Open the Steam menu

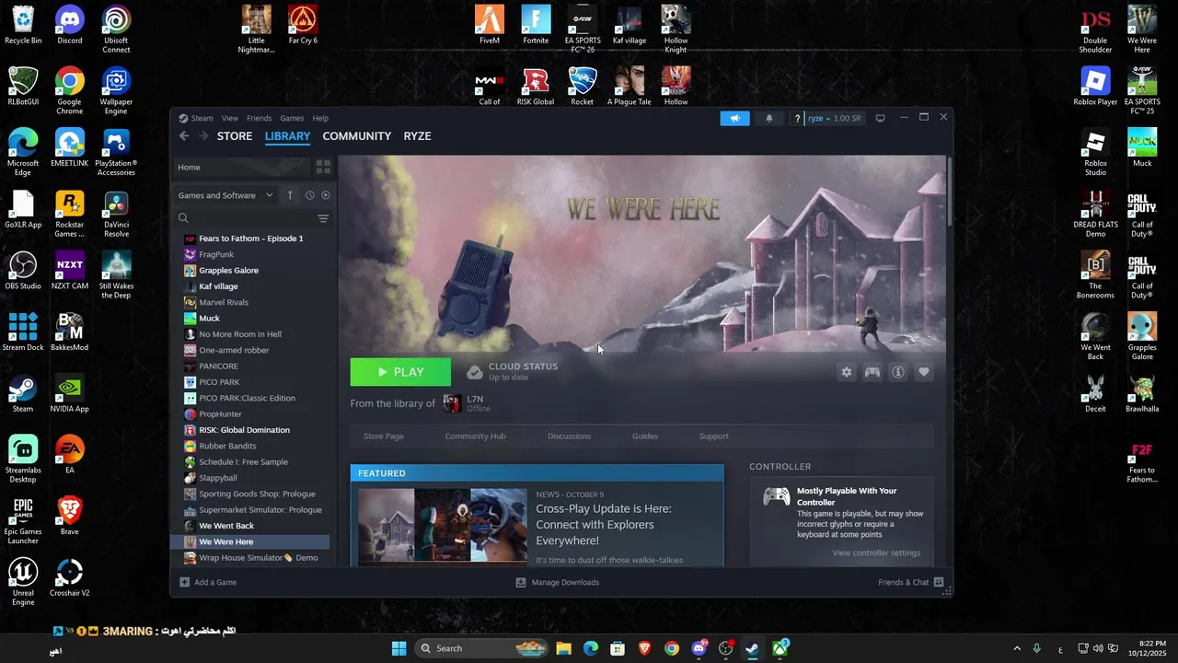(196, 118)
